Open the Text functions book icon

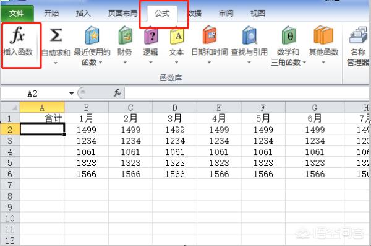(177, 35)
